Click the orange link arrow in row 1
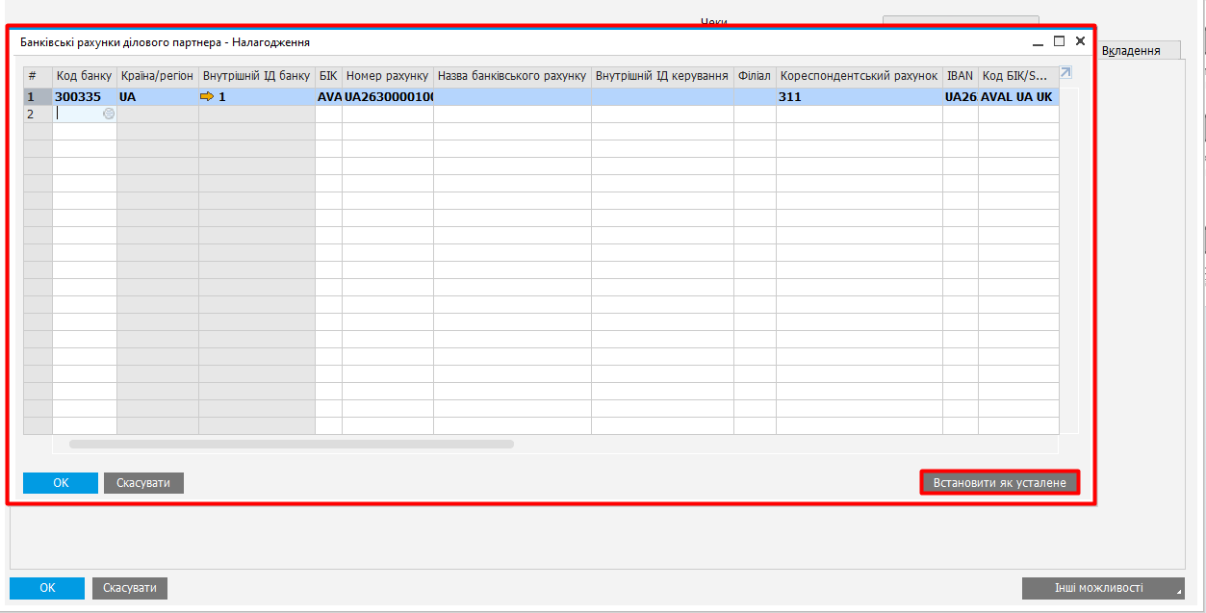Image resolution: width=1206 pixels, height=613 pixels. [x=207, y=97]
